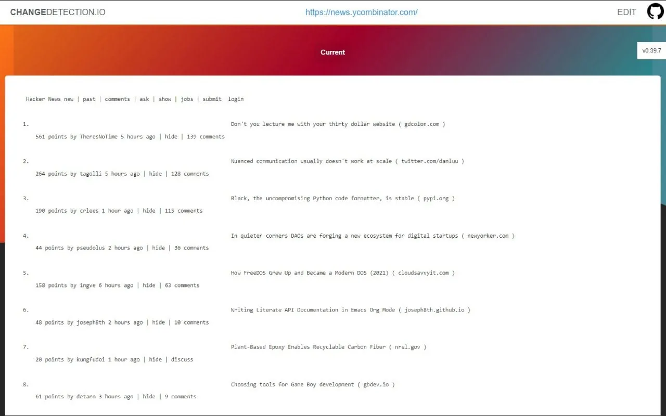The width and height of the screenshot is (666, 416).
Task: Click 'Choosing tools for Game Boy development' headline
Action: (x=313, y=384)
